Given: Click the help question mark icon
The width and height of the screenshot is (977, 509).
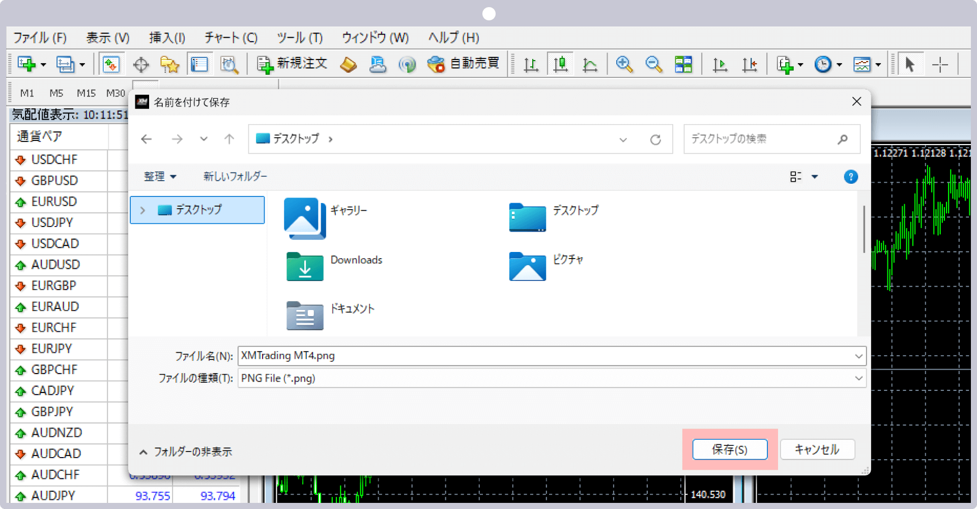Looking at the screenshot, I should (x=850, y=177).
